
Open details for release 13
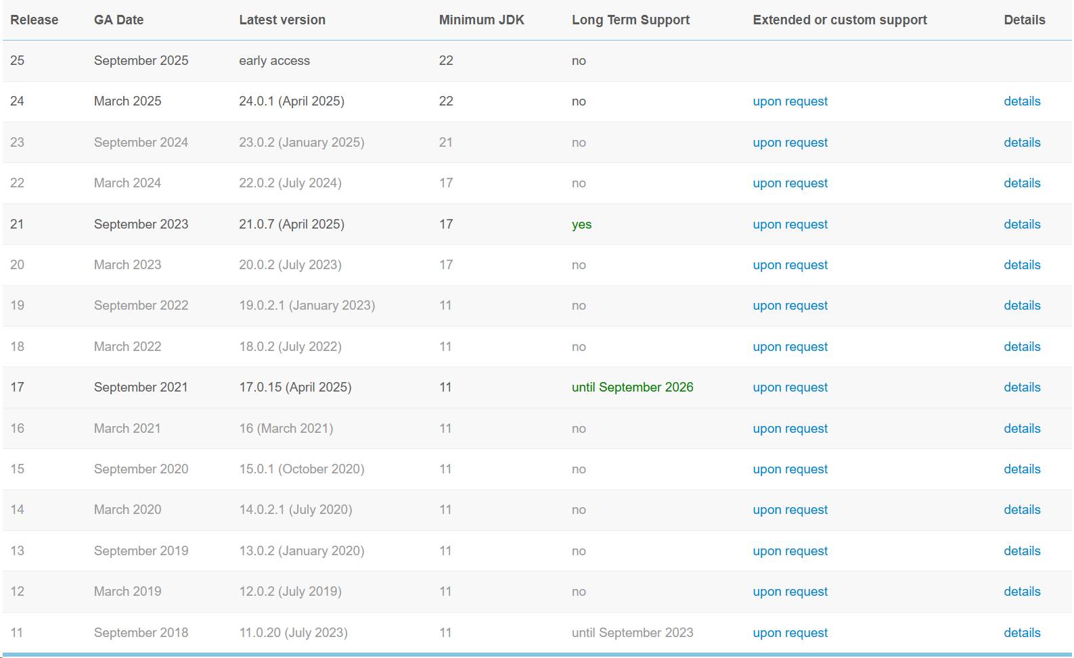click(1022, 551)
